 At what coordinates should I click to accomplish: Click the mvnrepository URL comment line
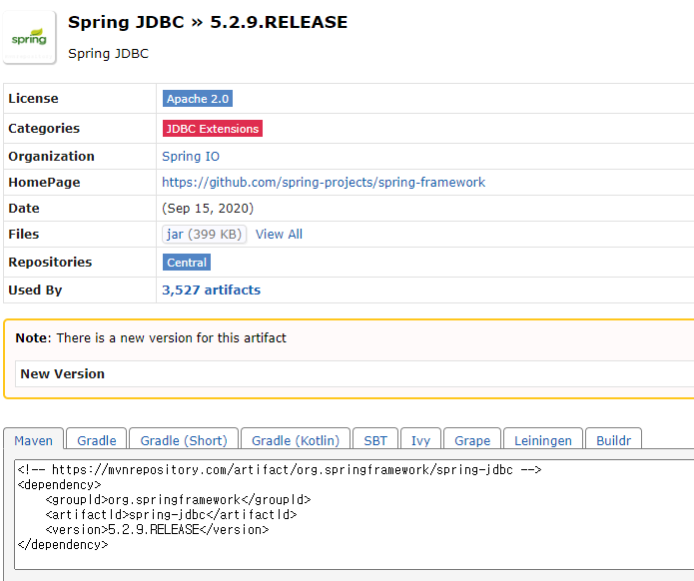pos(280,469)
